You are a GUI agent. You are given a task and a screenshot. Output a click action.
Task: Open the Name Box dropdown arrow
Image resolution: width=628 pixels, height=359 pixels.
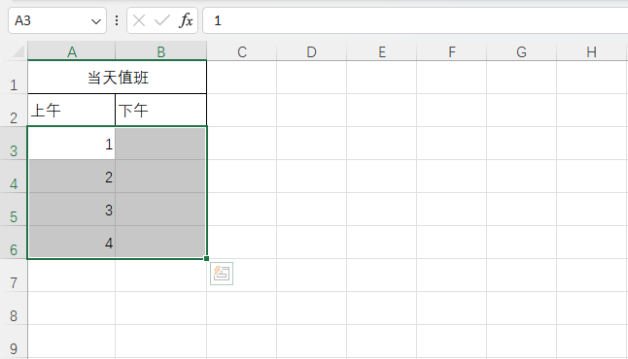coord(95,20)
